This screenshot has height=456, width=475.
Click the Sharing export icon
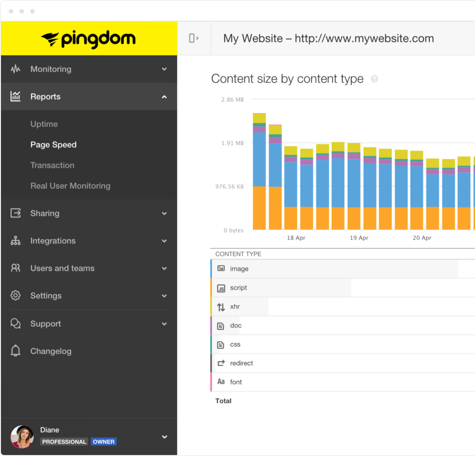(x=16, y=213)
